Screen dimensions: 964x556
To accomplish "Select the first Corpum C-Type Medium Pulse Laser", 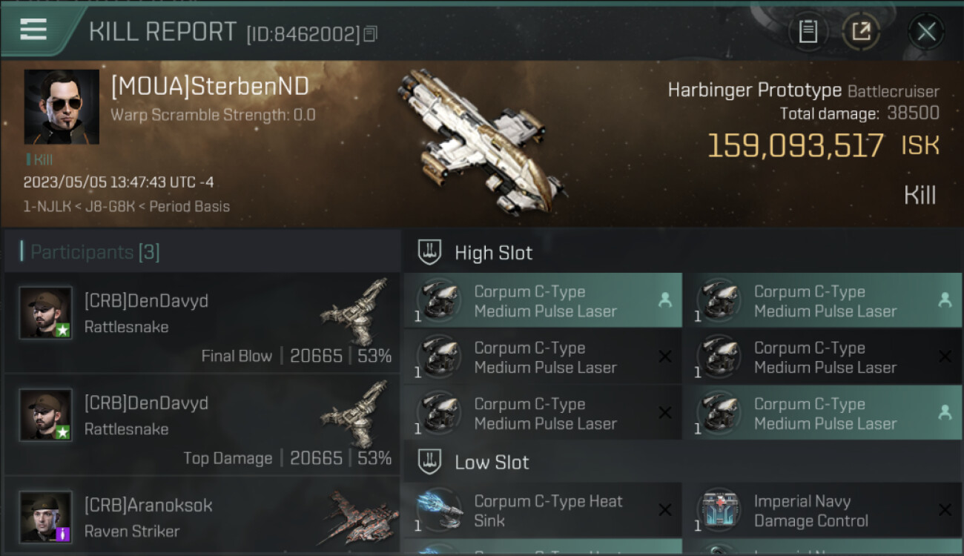I will pyautogui.click(x=543, y=300).
